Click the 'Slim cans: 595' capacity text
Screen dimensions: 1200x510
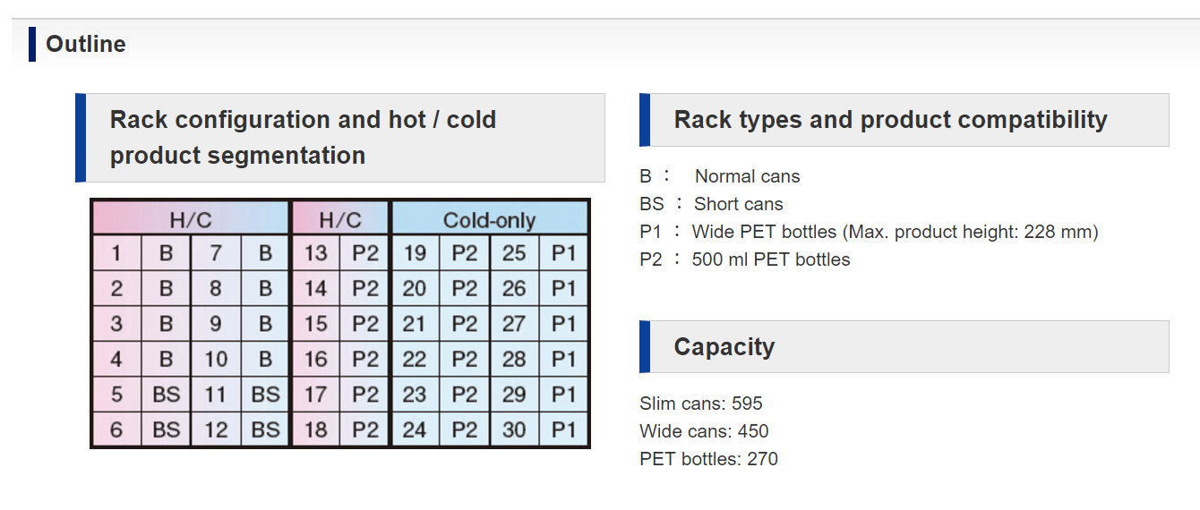(x=701, y=404)
